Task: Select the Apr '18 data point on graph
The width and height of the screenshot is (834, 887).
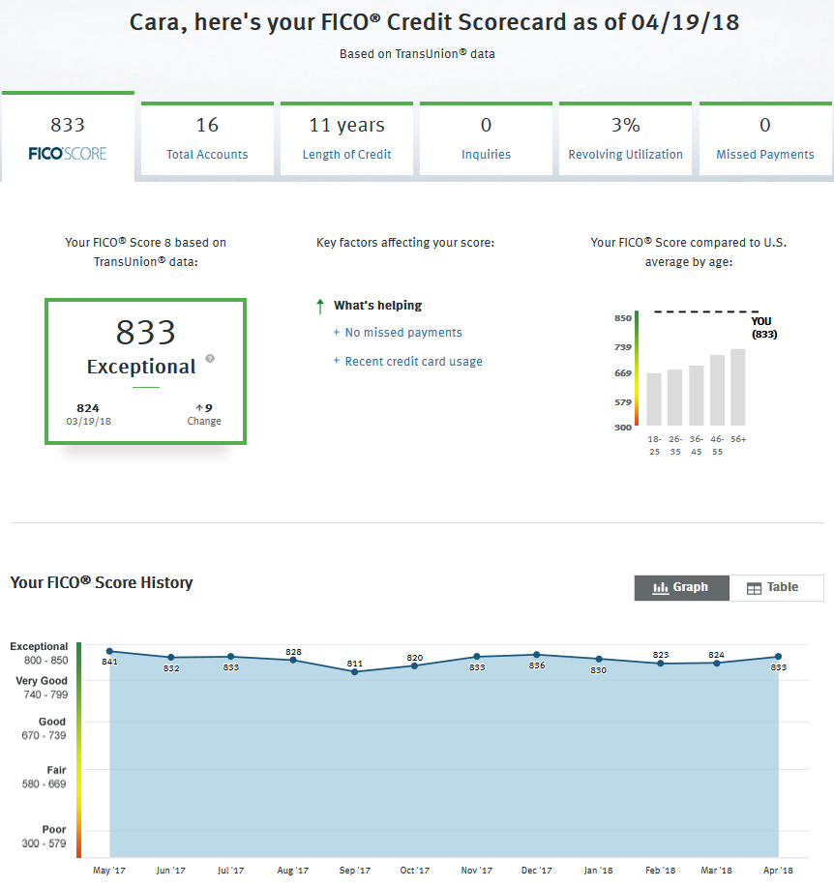Action: (x=779, y=656)
